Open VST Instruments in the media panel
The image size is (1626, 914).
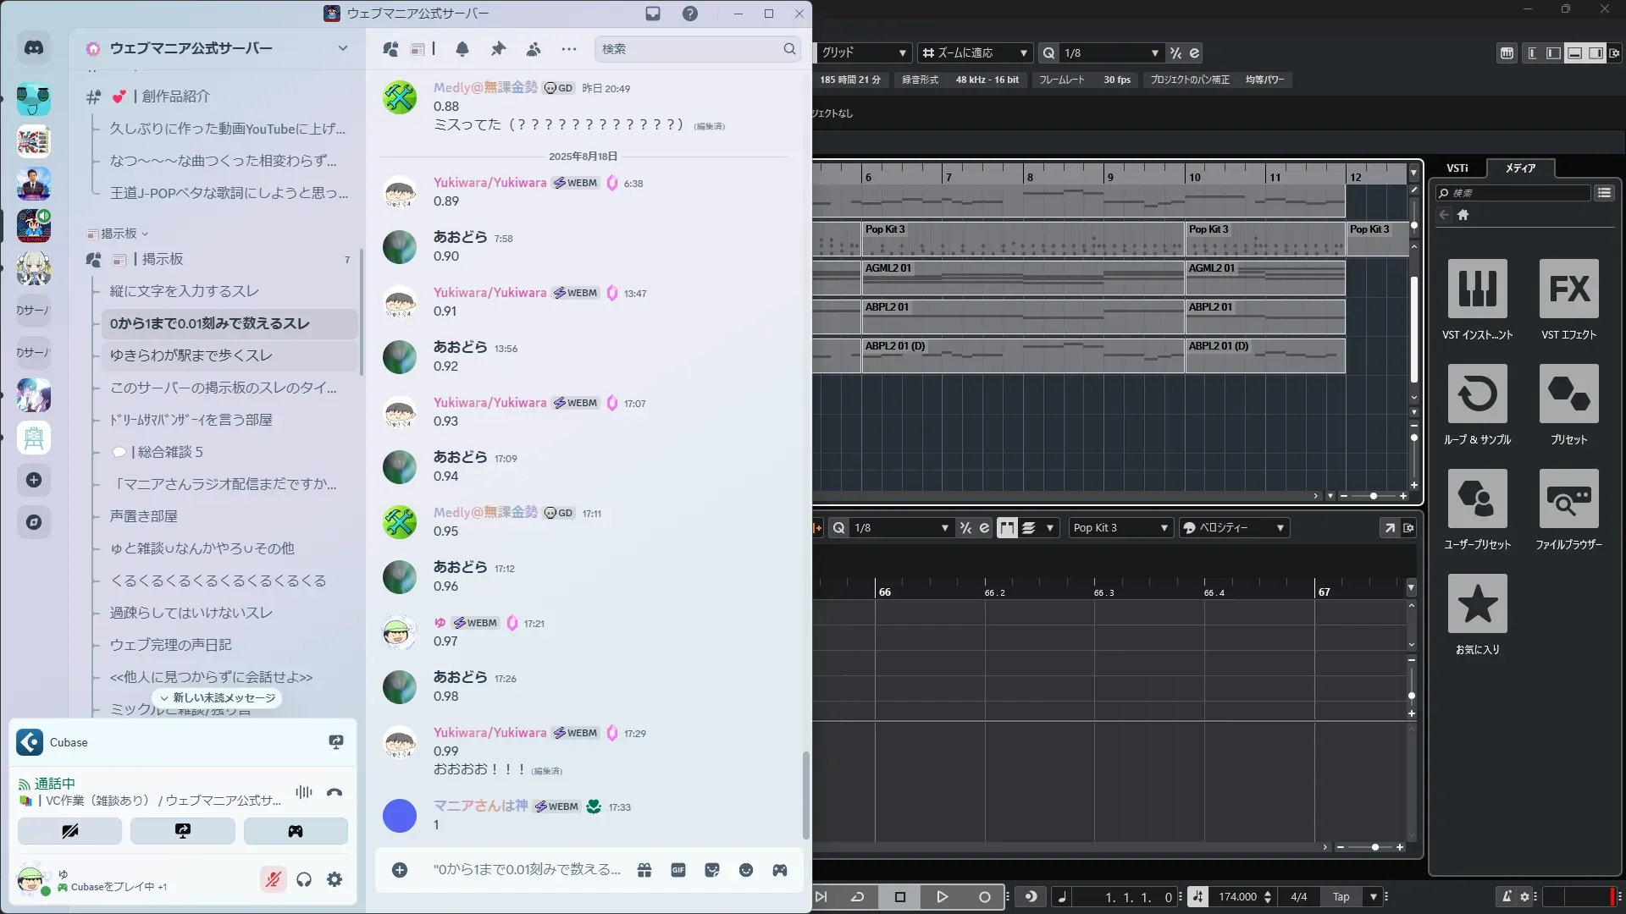pos(1477,289)
